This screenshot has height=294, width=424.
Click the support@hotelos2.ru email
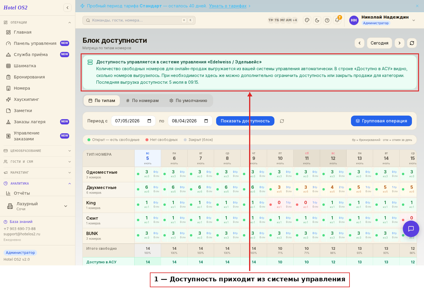click(x=22, y=234)
